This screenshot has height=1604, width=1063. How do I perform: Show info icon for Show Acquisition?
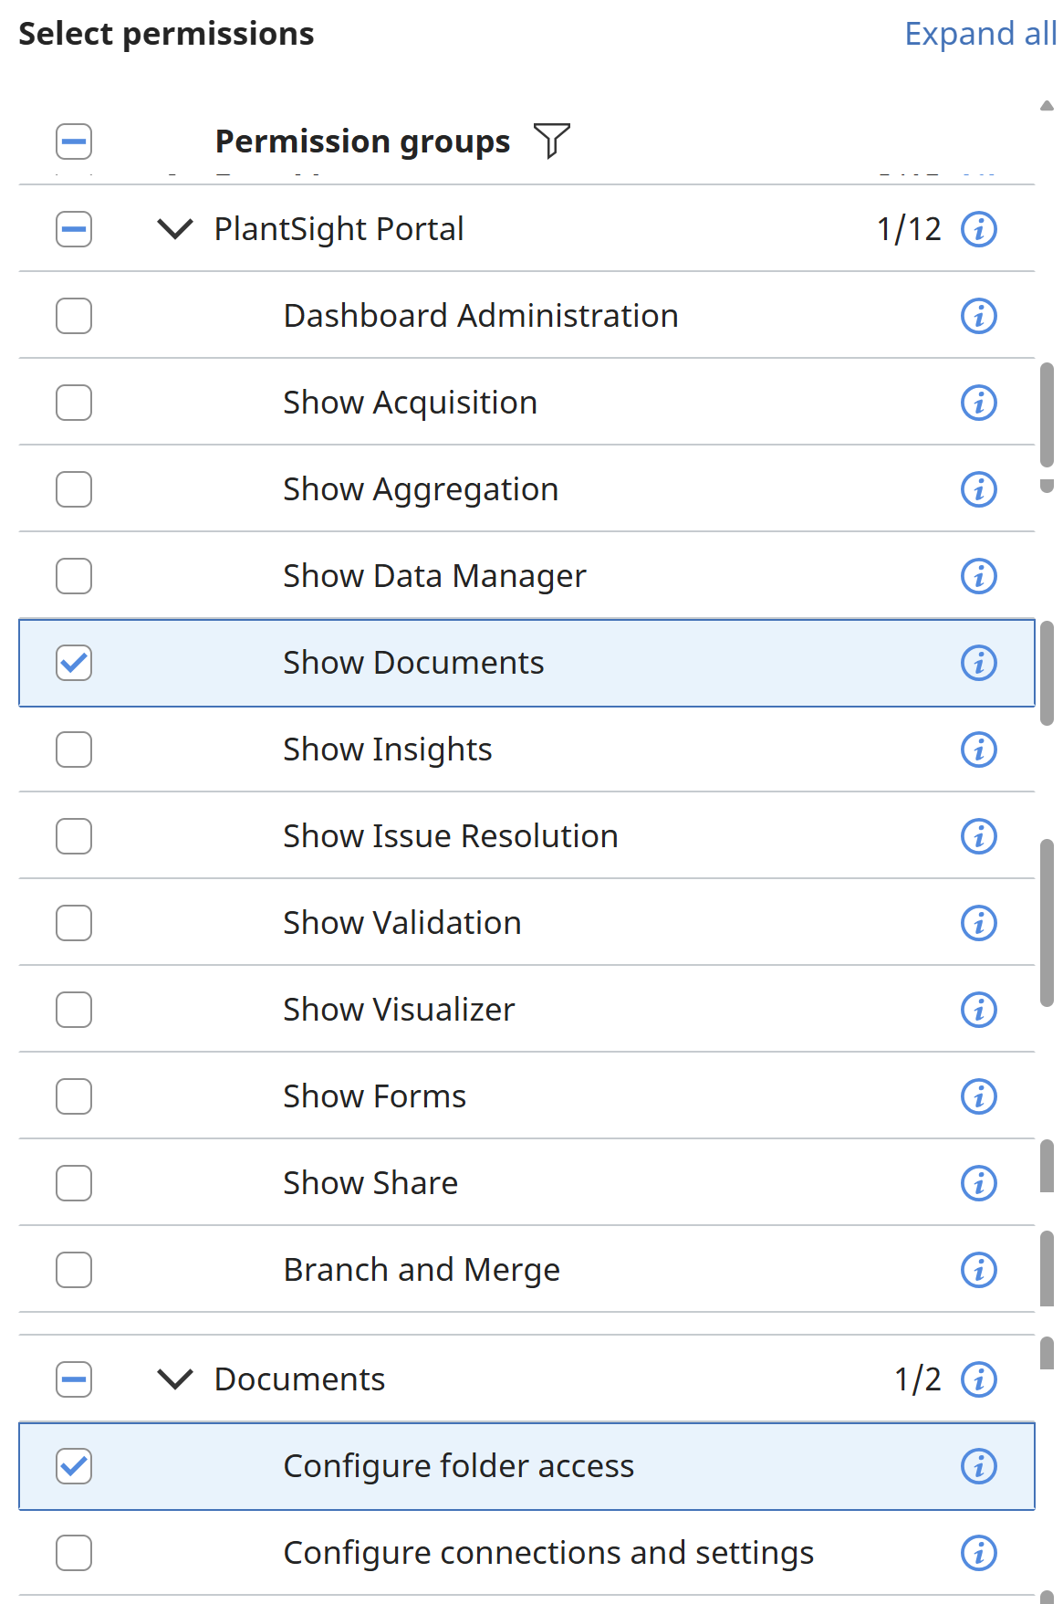pyautogui.click(x=978, y=403)
